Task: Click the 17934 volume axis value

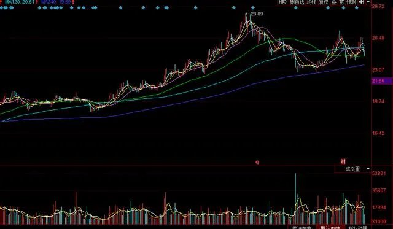Action: (379, 208)
